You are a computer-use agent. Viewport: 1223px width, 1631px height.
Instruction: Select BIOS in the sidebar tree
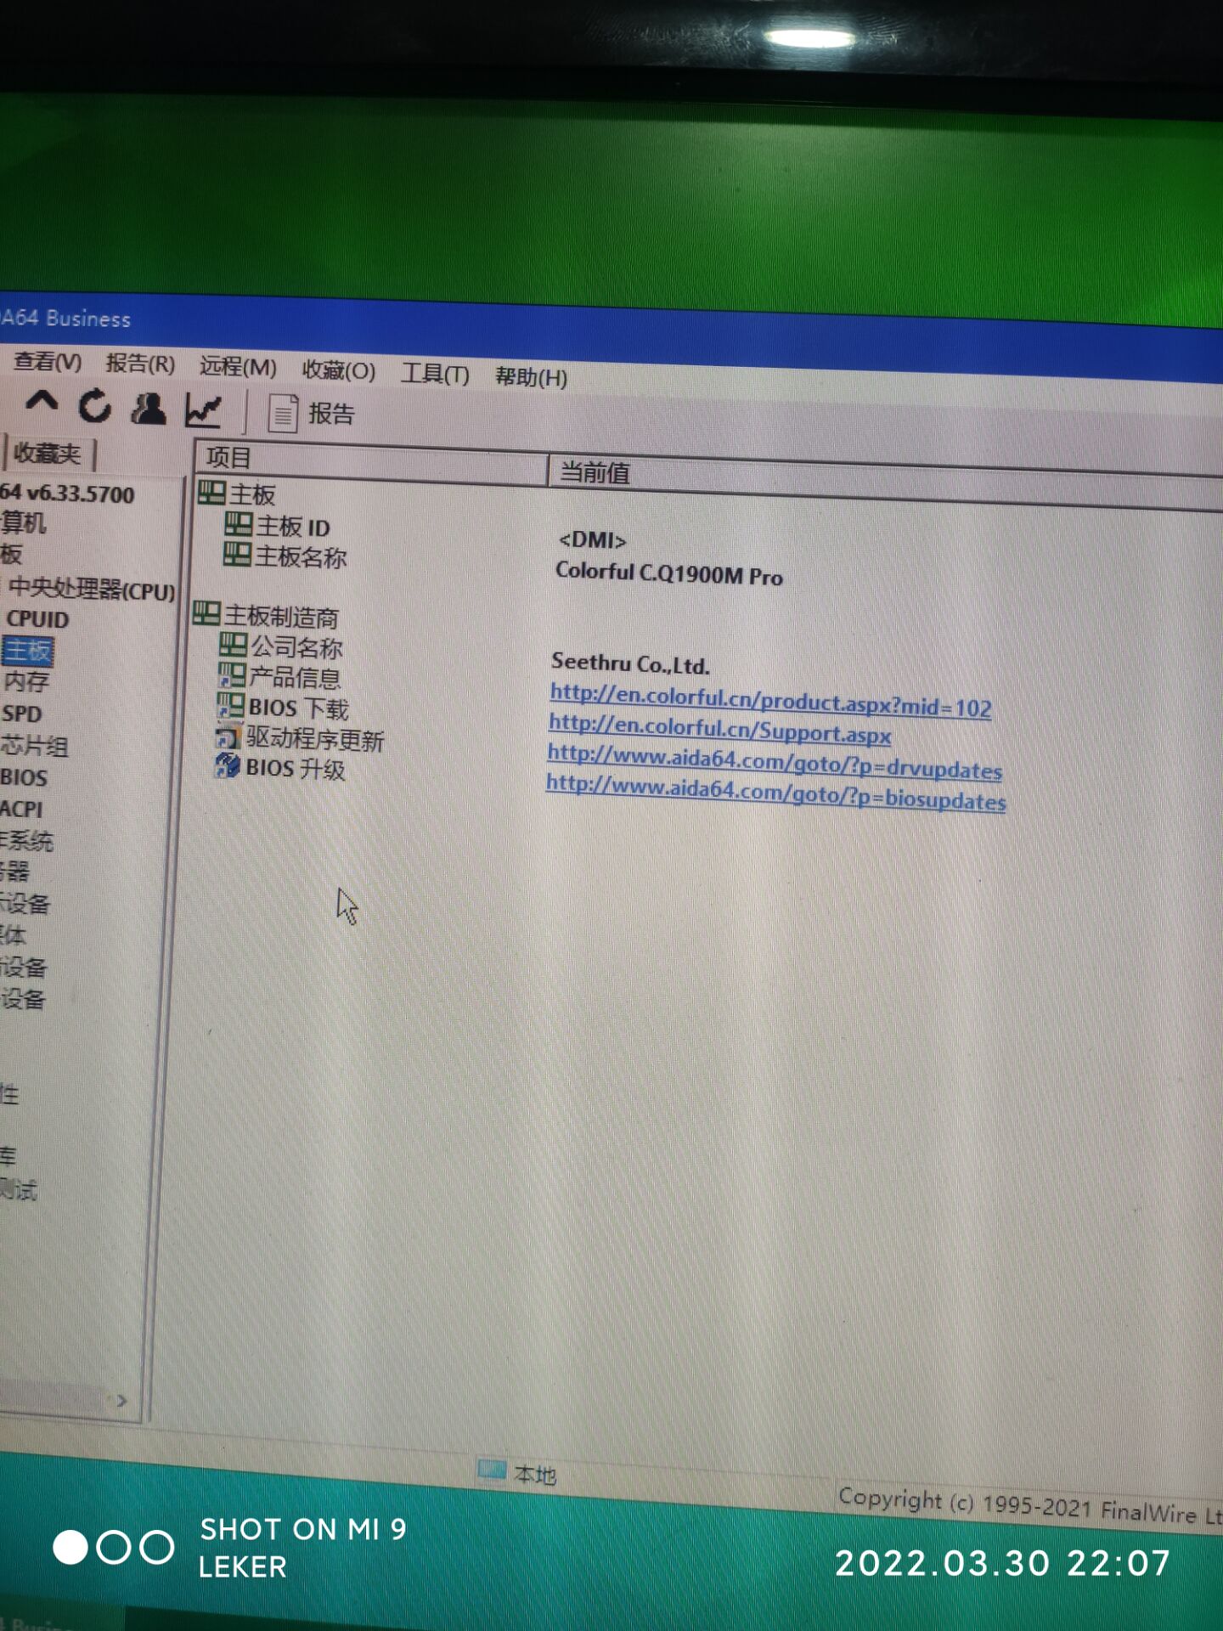pos(24,777)
